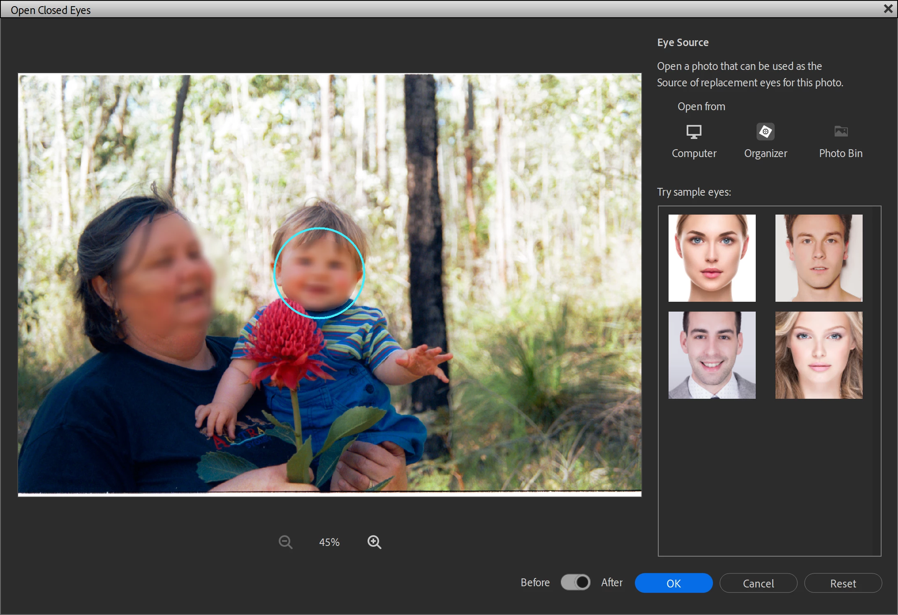This screenshot has height=615, width=898.
Task: Toggle the Before/After preview switch
Action: (575, 583)
